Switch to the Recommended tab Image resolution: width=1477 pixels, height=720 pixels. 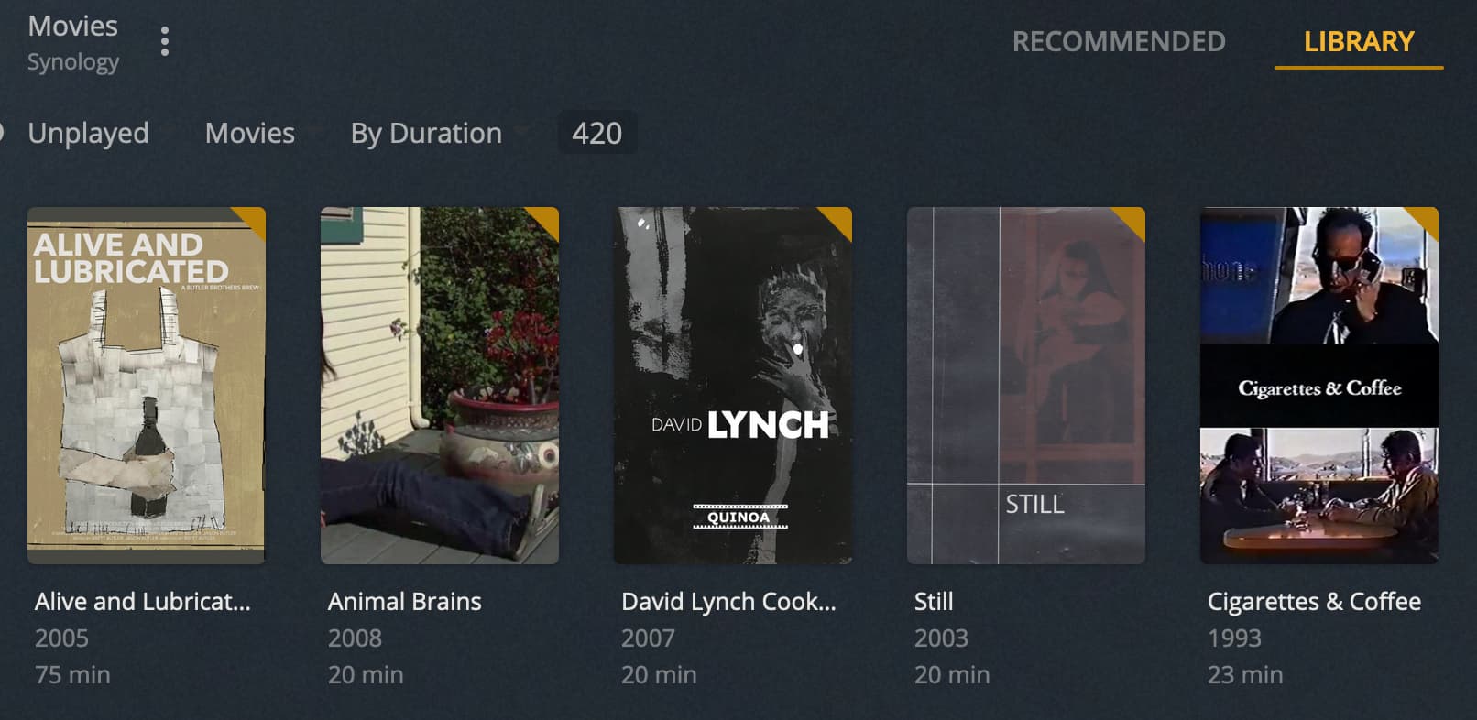tap(1119, 41)
